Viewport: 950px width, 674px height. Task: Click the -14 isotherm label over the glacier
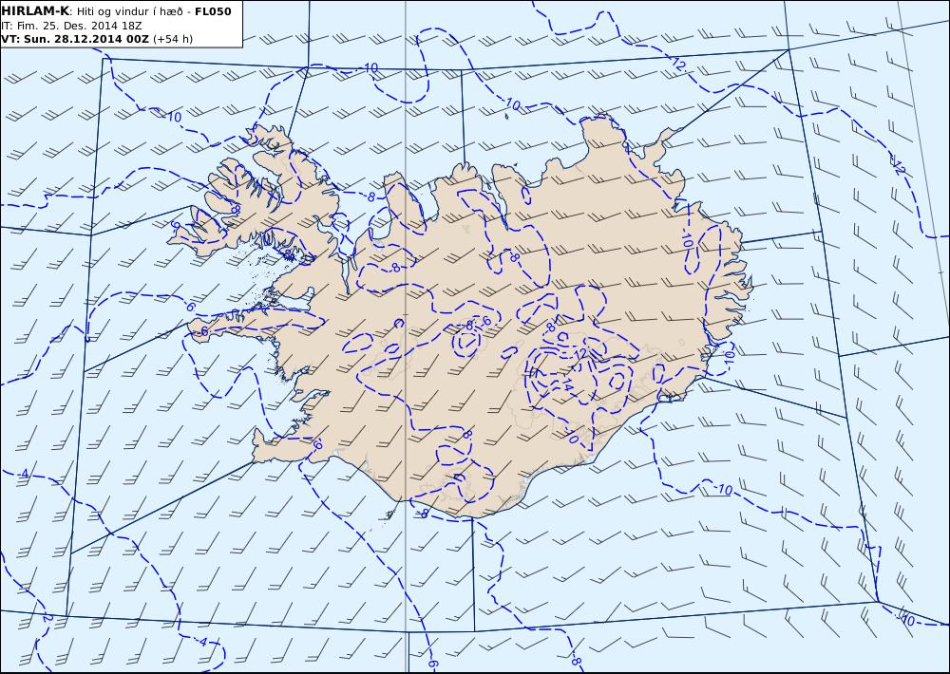tap(566, 385)
